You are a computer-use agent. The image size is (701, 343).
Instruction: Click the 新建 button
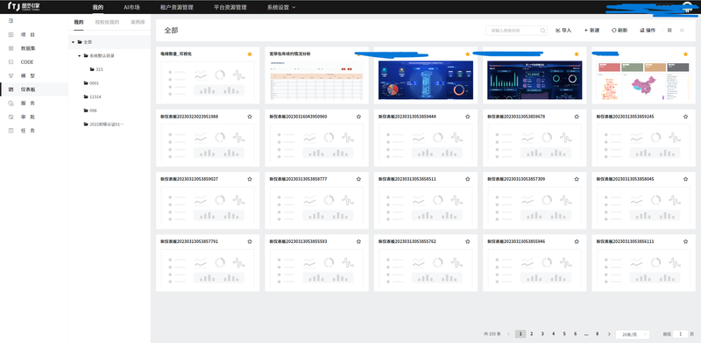(591, 31)
